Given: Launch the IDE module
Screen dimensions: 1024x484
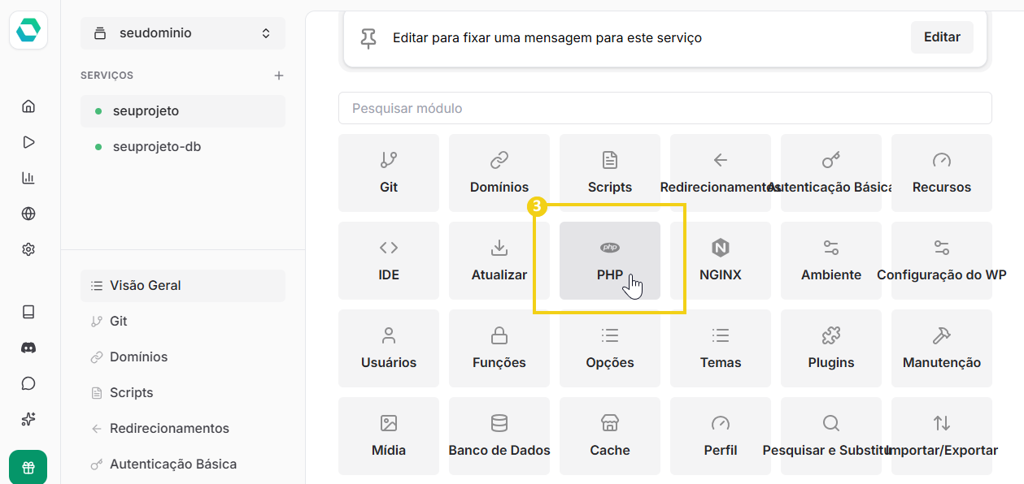Looking at the screenshot, I should 388,260.
